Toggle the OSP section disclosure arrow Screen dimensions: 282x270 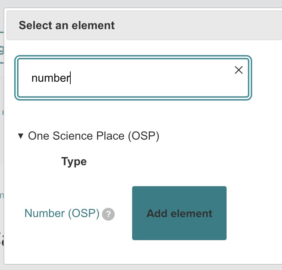(x=21, y=136)
